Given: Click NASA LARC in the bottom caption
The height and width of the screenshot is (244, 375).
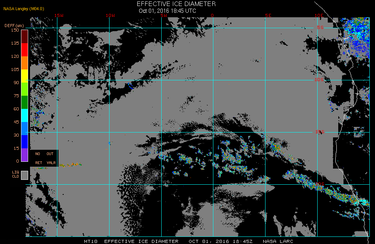Looking at the screenshot, I should 278,241.
